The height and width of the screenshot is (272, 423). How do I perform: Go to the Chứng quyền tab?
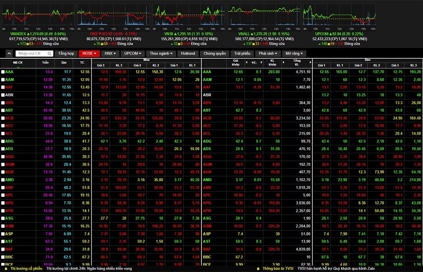coord(214,53)
